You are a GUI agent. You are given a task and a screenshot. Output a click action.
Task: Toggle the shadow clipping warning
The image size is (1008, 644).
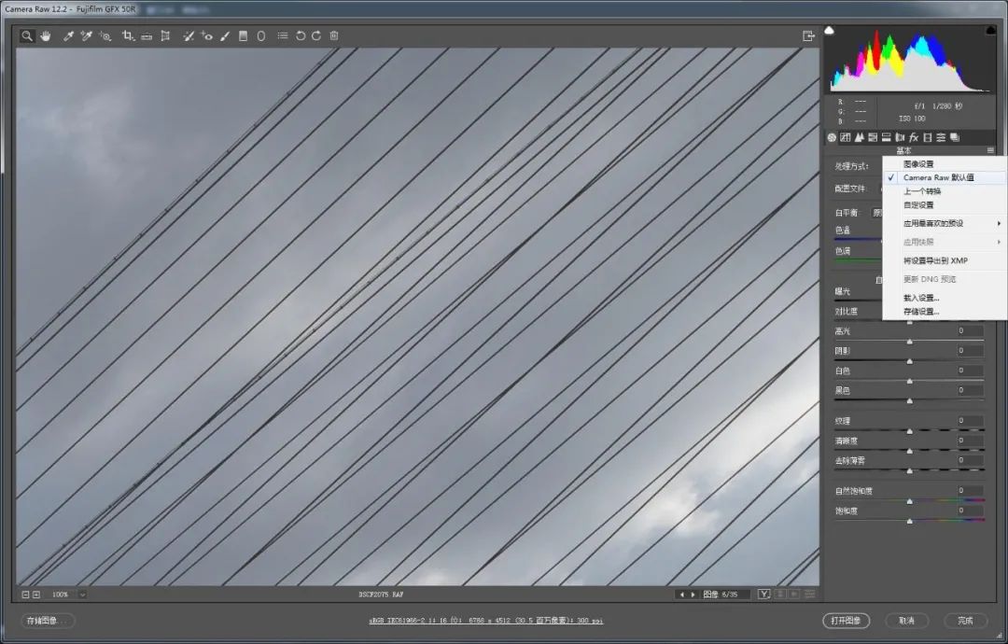coord(830,31)
